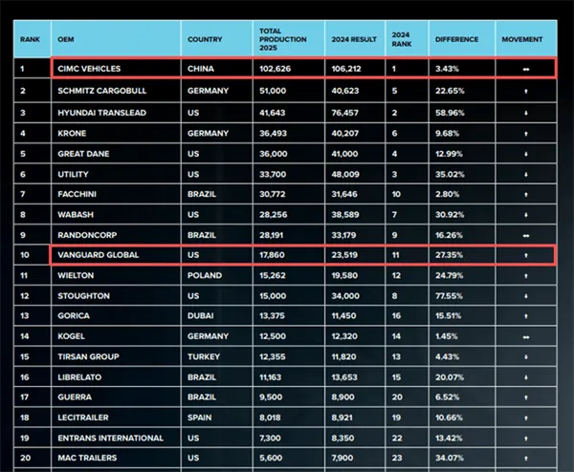Click the 13,375 production value

(x=272, y=315)
